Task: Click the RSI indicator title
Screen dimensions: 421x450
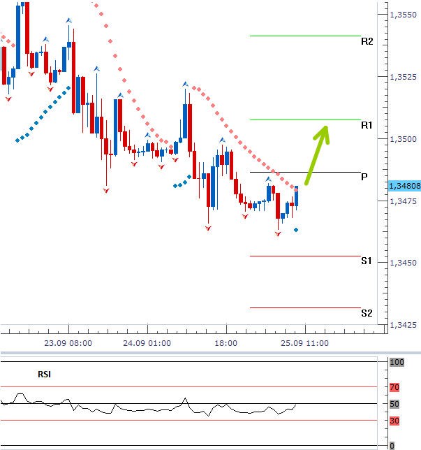Action: pos(44,375)
